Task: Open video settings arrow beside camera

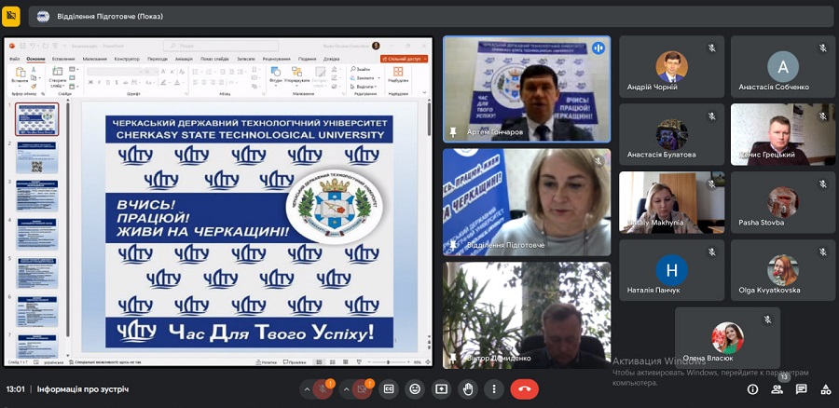Action: click(346, 389)
